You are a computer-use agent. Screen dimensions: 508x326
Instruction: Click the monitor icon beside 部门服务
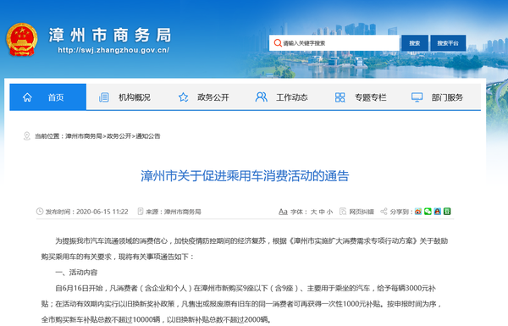pyautogui.click(x=417, y=97)
